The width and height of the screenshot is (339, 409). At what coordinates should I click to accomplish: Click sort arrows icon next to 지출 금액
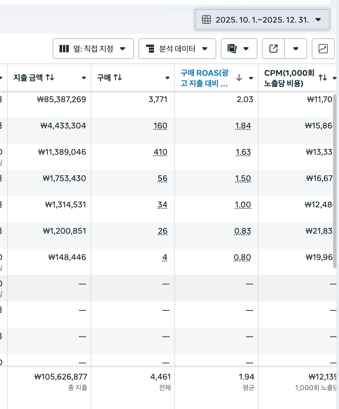50,77
